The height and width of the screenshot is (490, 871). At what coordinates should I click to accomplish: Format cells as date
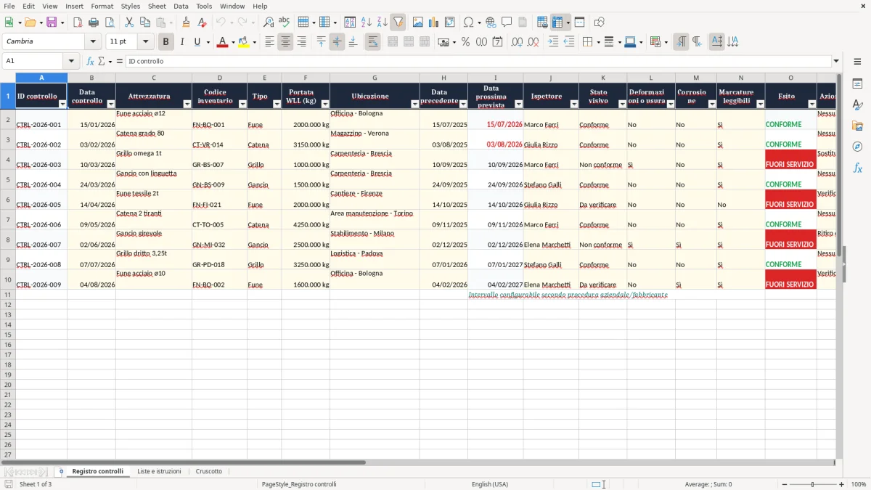point(497,42)
